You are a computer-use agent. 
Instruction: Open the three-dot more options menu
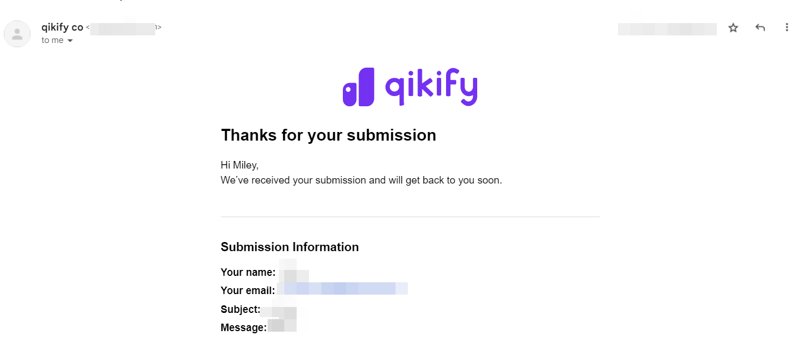tap(787, 27)
